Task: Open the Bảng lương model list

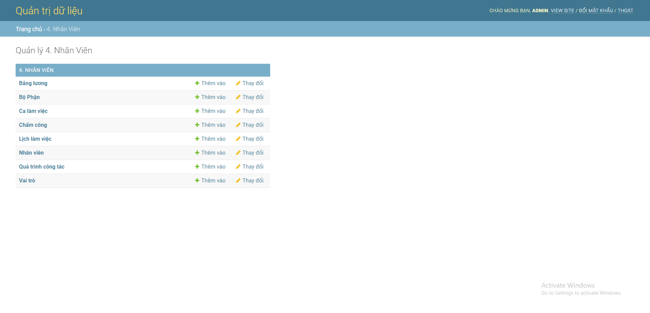Action: pos(33,83)
